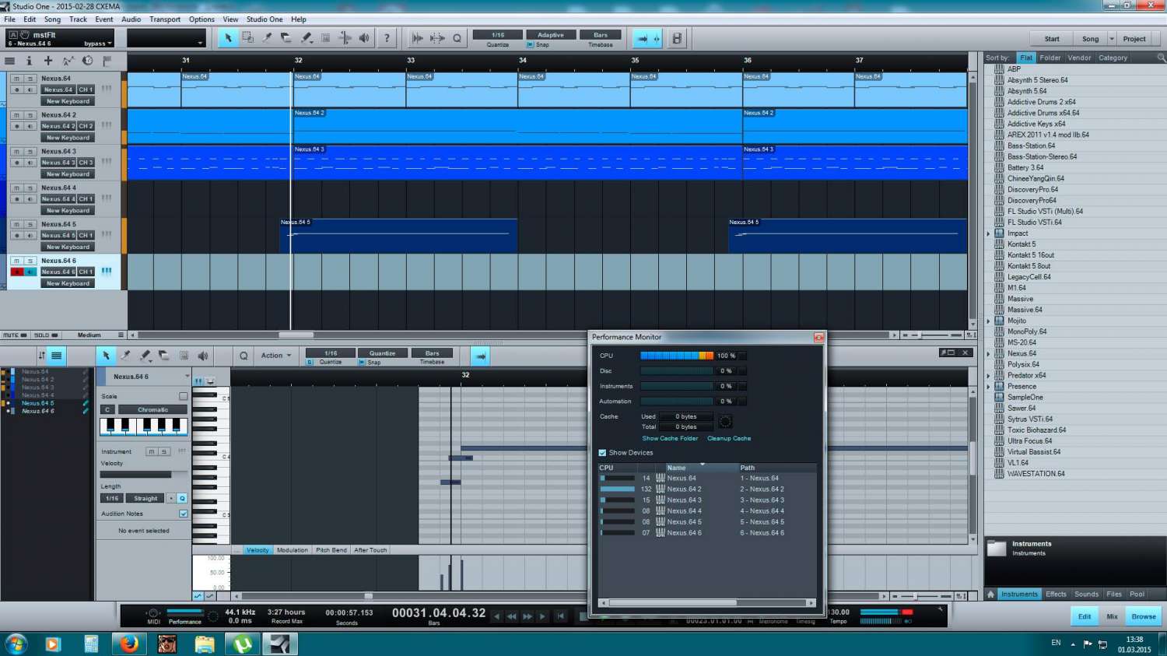Expand the Impact instrument entry
Screen dimensions: 1167x656
click(989, 233)
